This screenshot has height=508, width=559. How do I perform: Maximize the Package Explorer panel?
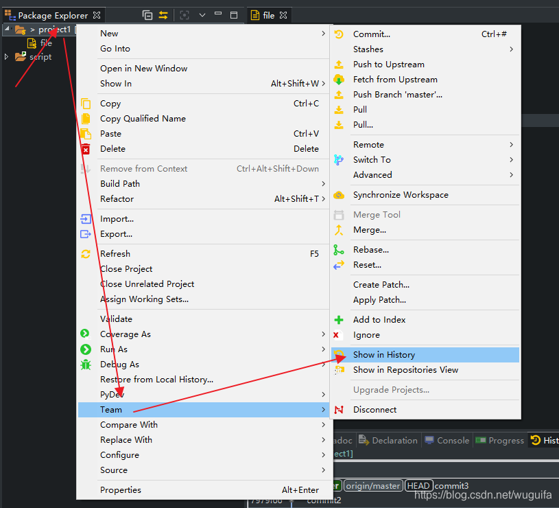(234, 15)
